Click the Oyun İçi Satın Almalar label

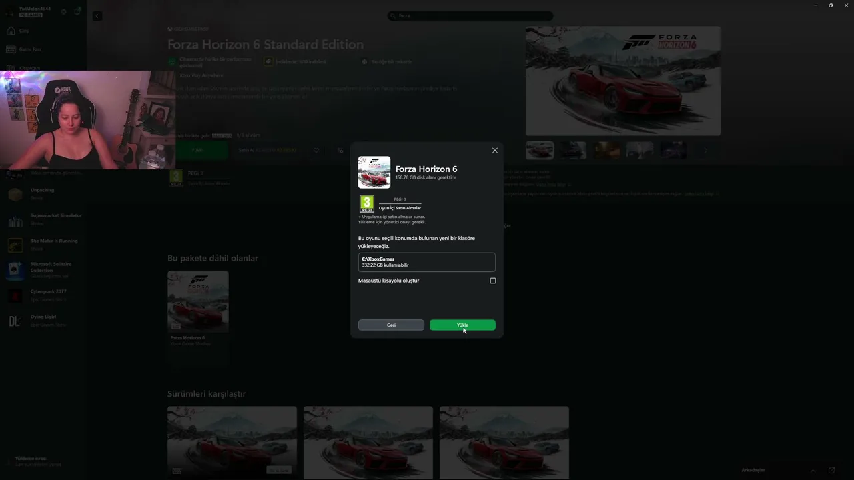coord(400,208)
